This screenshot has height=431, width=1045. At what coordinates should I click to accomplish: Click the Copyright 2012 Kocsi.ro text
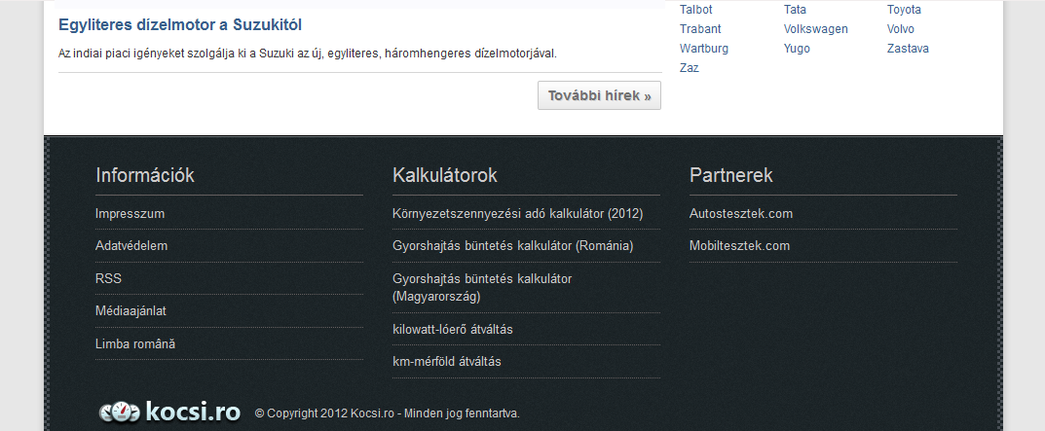click(388, 413)
